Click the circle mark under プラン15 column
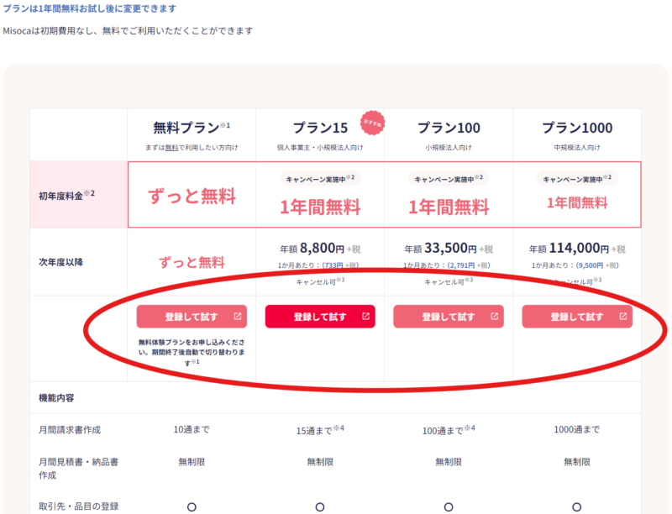Screen dimensions: 672x514 [320, 506]
